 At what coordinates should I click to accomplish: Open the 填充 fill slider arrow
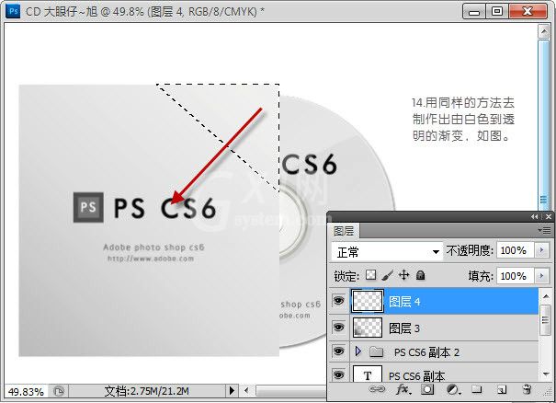[x=542, y=275]
